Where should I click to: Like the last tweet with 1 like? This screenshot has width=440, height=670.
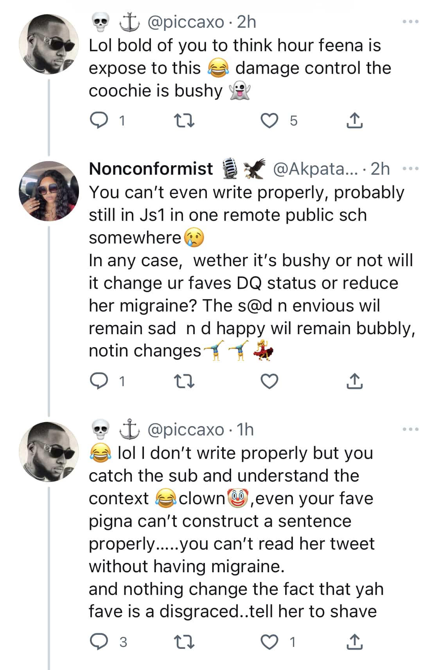point(269,642)
